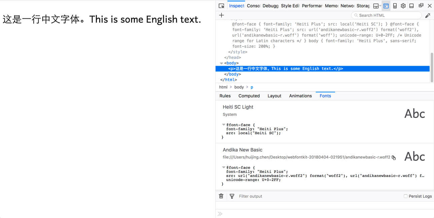The width and height of the screenshot is (434, 218).
Task: Collapse the Heiti Plus @font-face rule
Action: pyautogui.click(x=224, y=125)
